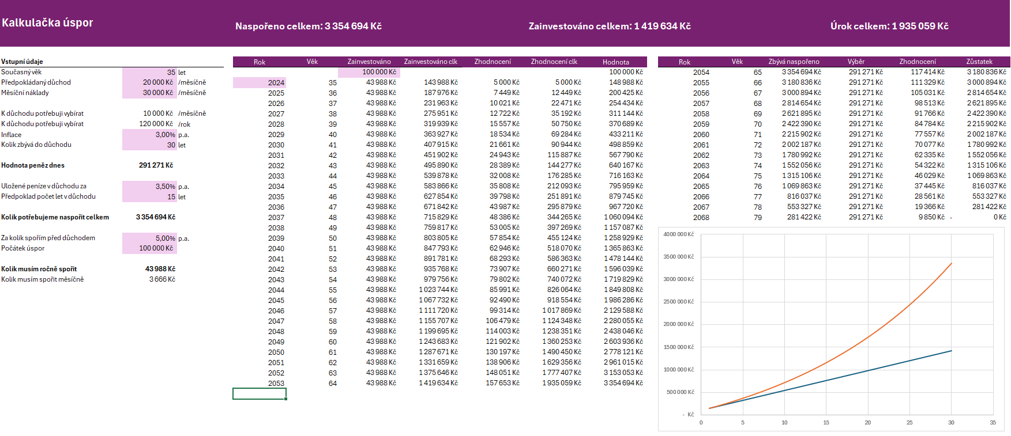Screen dimensions: 1011x436
Task: Click the Zhodnocení cell 157 653 Kč
Action: (x=503, y=383)
